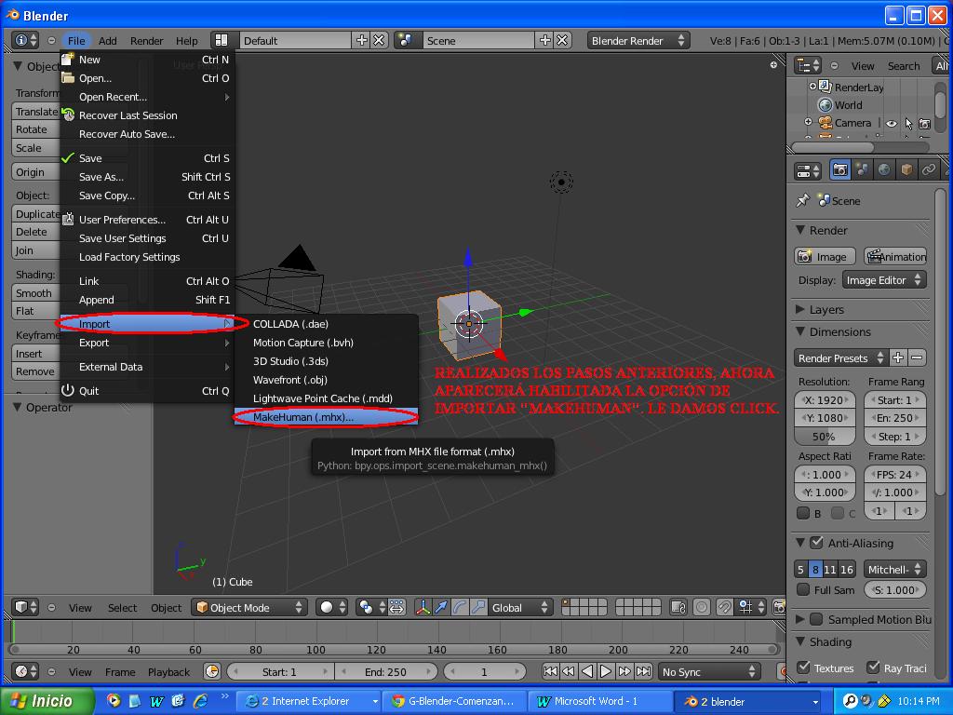Open viewport shading sphere selector
This screenshot has height=715, width=953.
pos(331,607)
